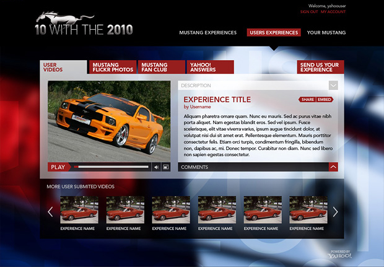Click the right carousel arrow

pyautogui.click(x=335, y=212)
